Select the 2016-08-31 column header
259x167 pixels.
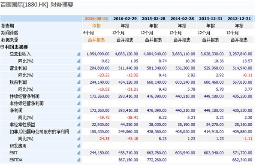tap(96, 18)
